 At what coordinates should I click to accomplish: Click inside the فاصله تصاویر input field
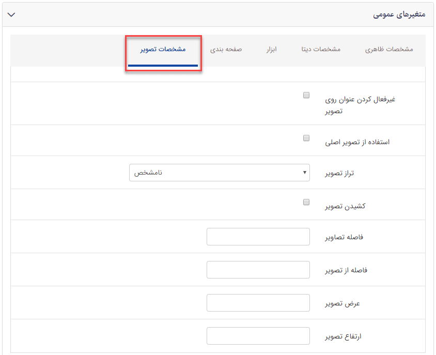pos(258,236)
